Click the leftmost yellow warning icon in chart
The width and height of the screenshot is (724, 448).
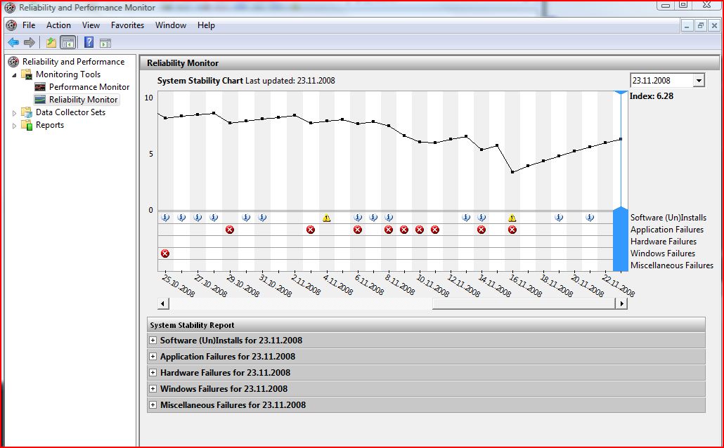pyautogui.click(x=326, y=218)
